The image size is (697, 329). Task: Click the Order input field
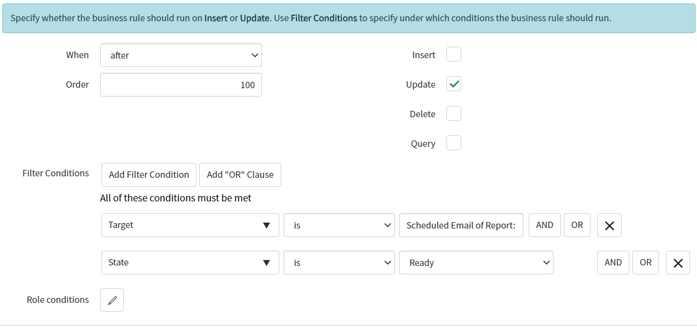[181, 85]
